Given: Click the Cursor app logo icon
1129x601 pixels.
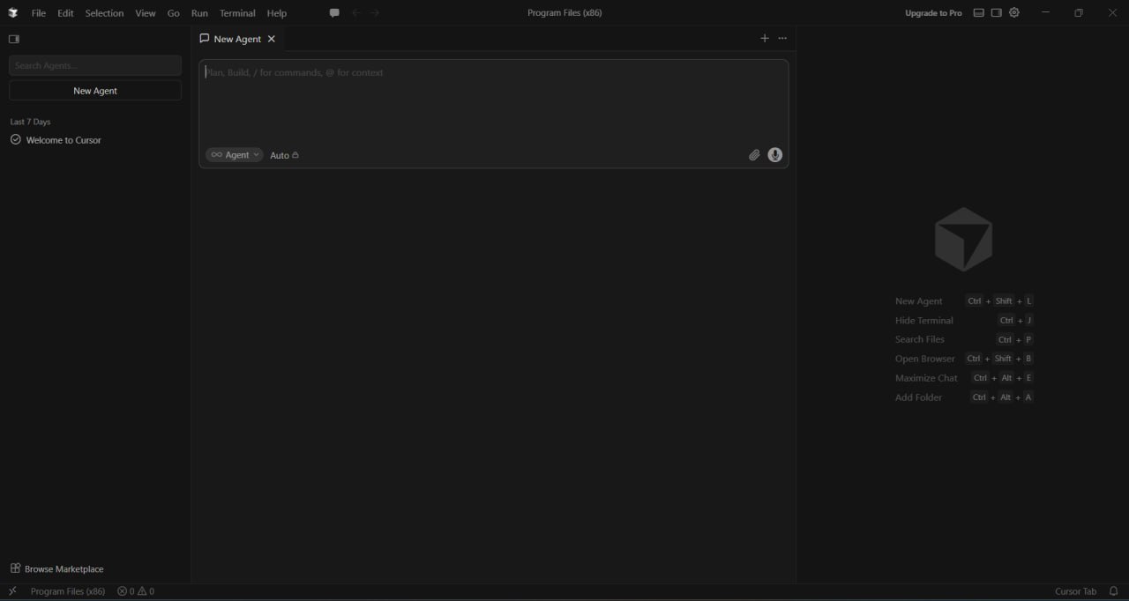Looking at the screenshot, I should pos(13,13).
